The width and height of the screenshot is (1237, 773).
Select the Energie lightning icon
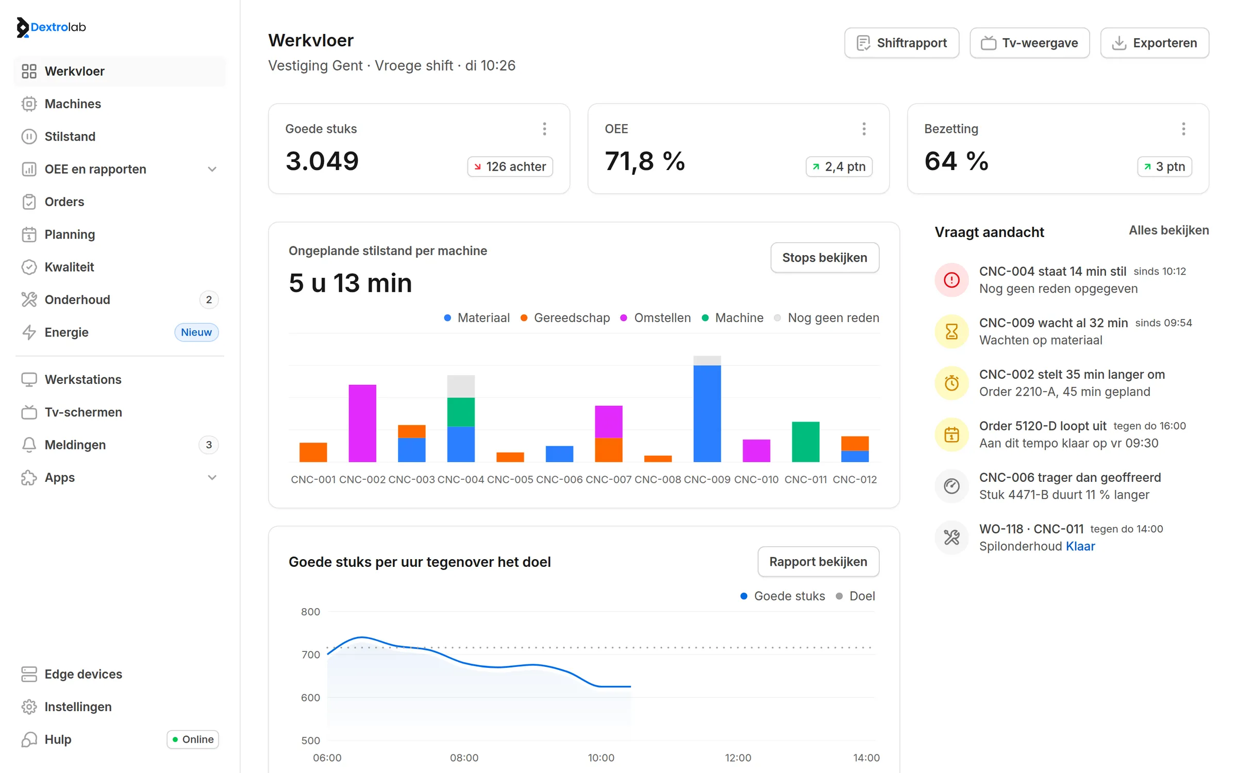tap(29, 332)
